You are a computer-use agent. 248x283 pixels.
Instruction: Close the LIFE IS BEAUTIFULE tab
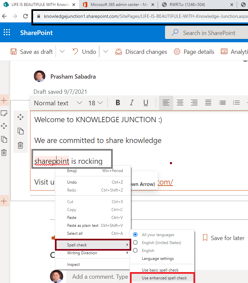[x=74, y=5]
